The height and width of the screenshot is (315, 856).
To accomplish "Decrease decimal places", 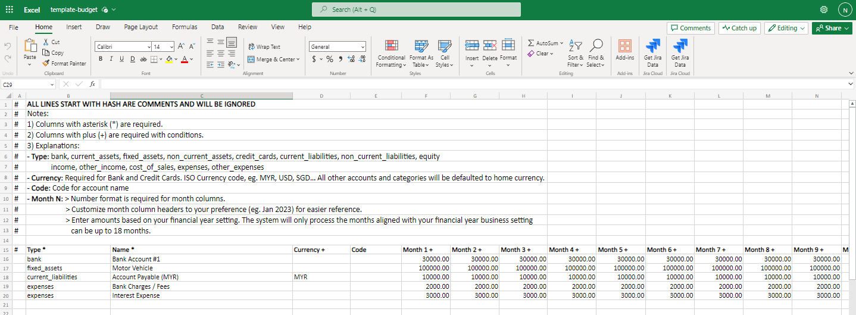I will (x=362, y=59).
